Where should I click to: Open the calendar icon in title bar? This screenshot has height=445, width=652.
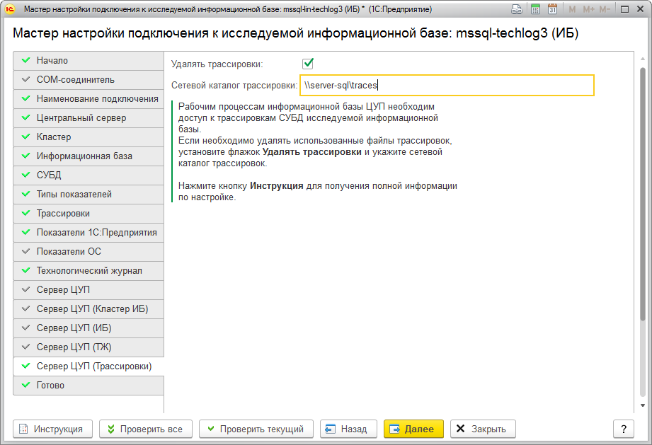552,9
